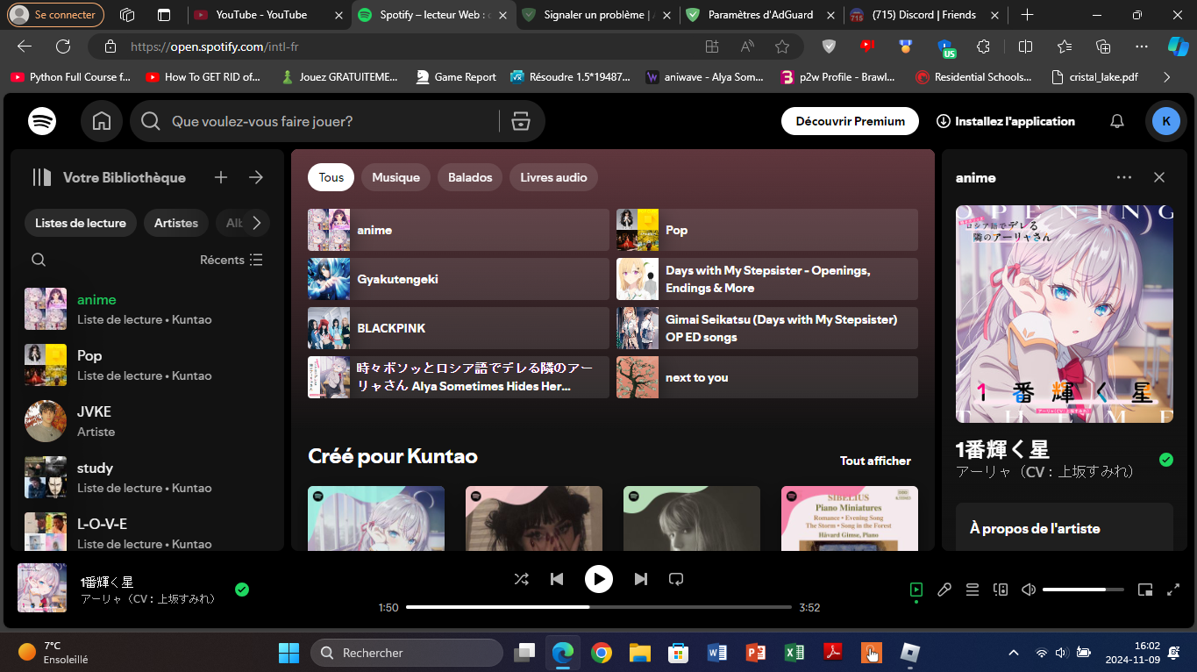Enter fullscreen mode
This screenshot has height=672, width=1197.
pyautogui.click(x=1174, y=589)
